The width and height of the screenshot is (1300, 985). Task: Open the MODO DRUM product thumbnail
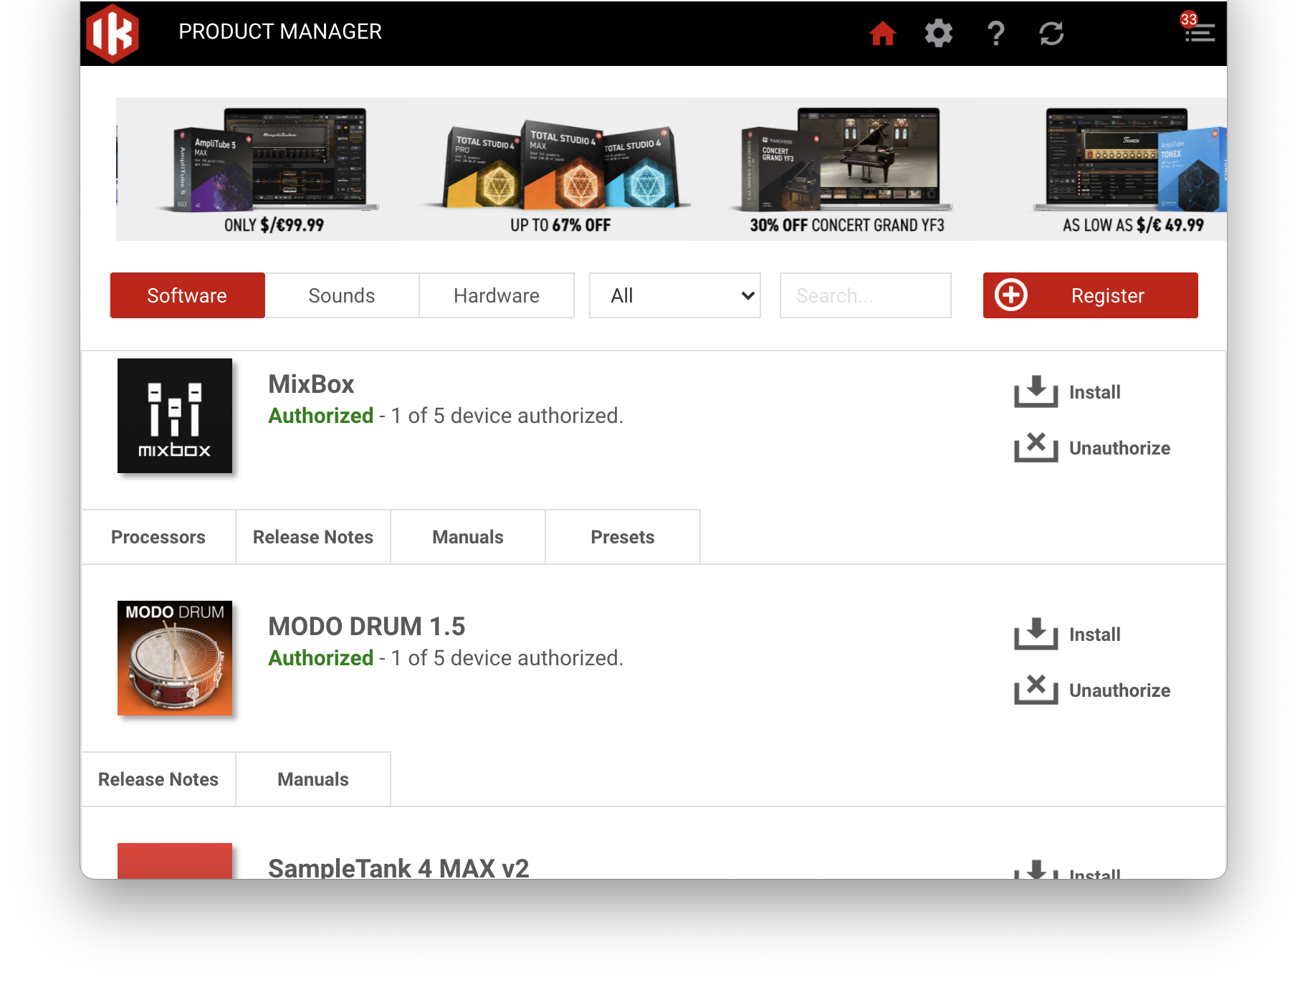pos(175,658)
